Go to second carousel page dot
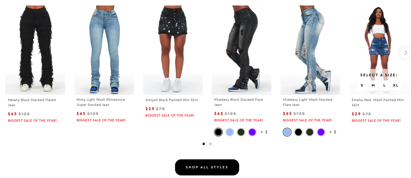Screen dimensions: 411x178 (210, 144)
